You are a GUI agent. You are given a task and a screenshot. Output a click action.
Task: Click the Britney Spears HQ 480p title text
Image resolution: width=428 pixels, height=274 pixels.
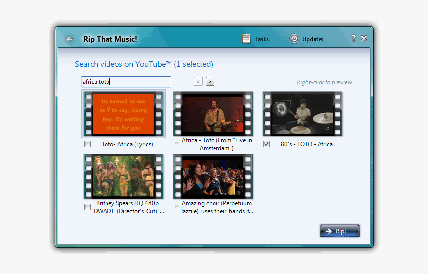[127, 207]
